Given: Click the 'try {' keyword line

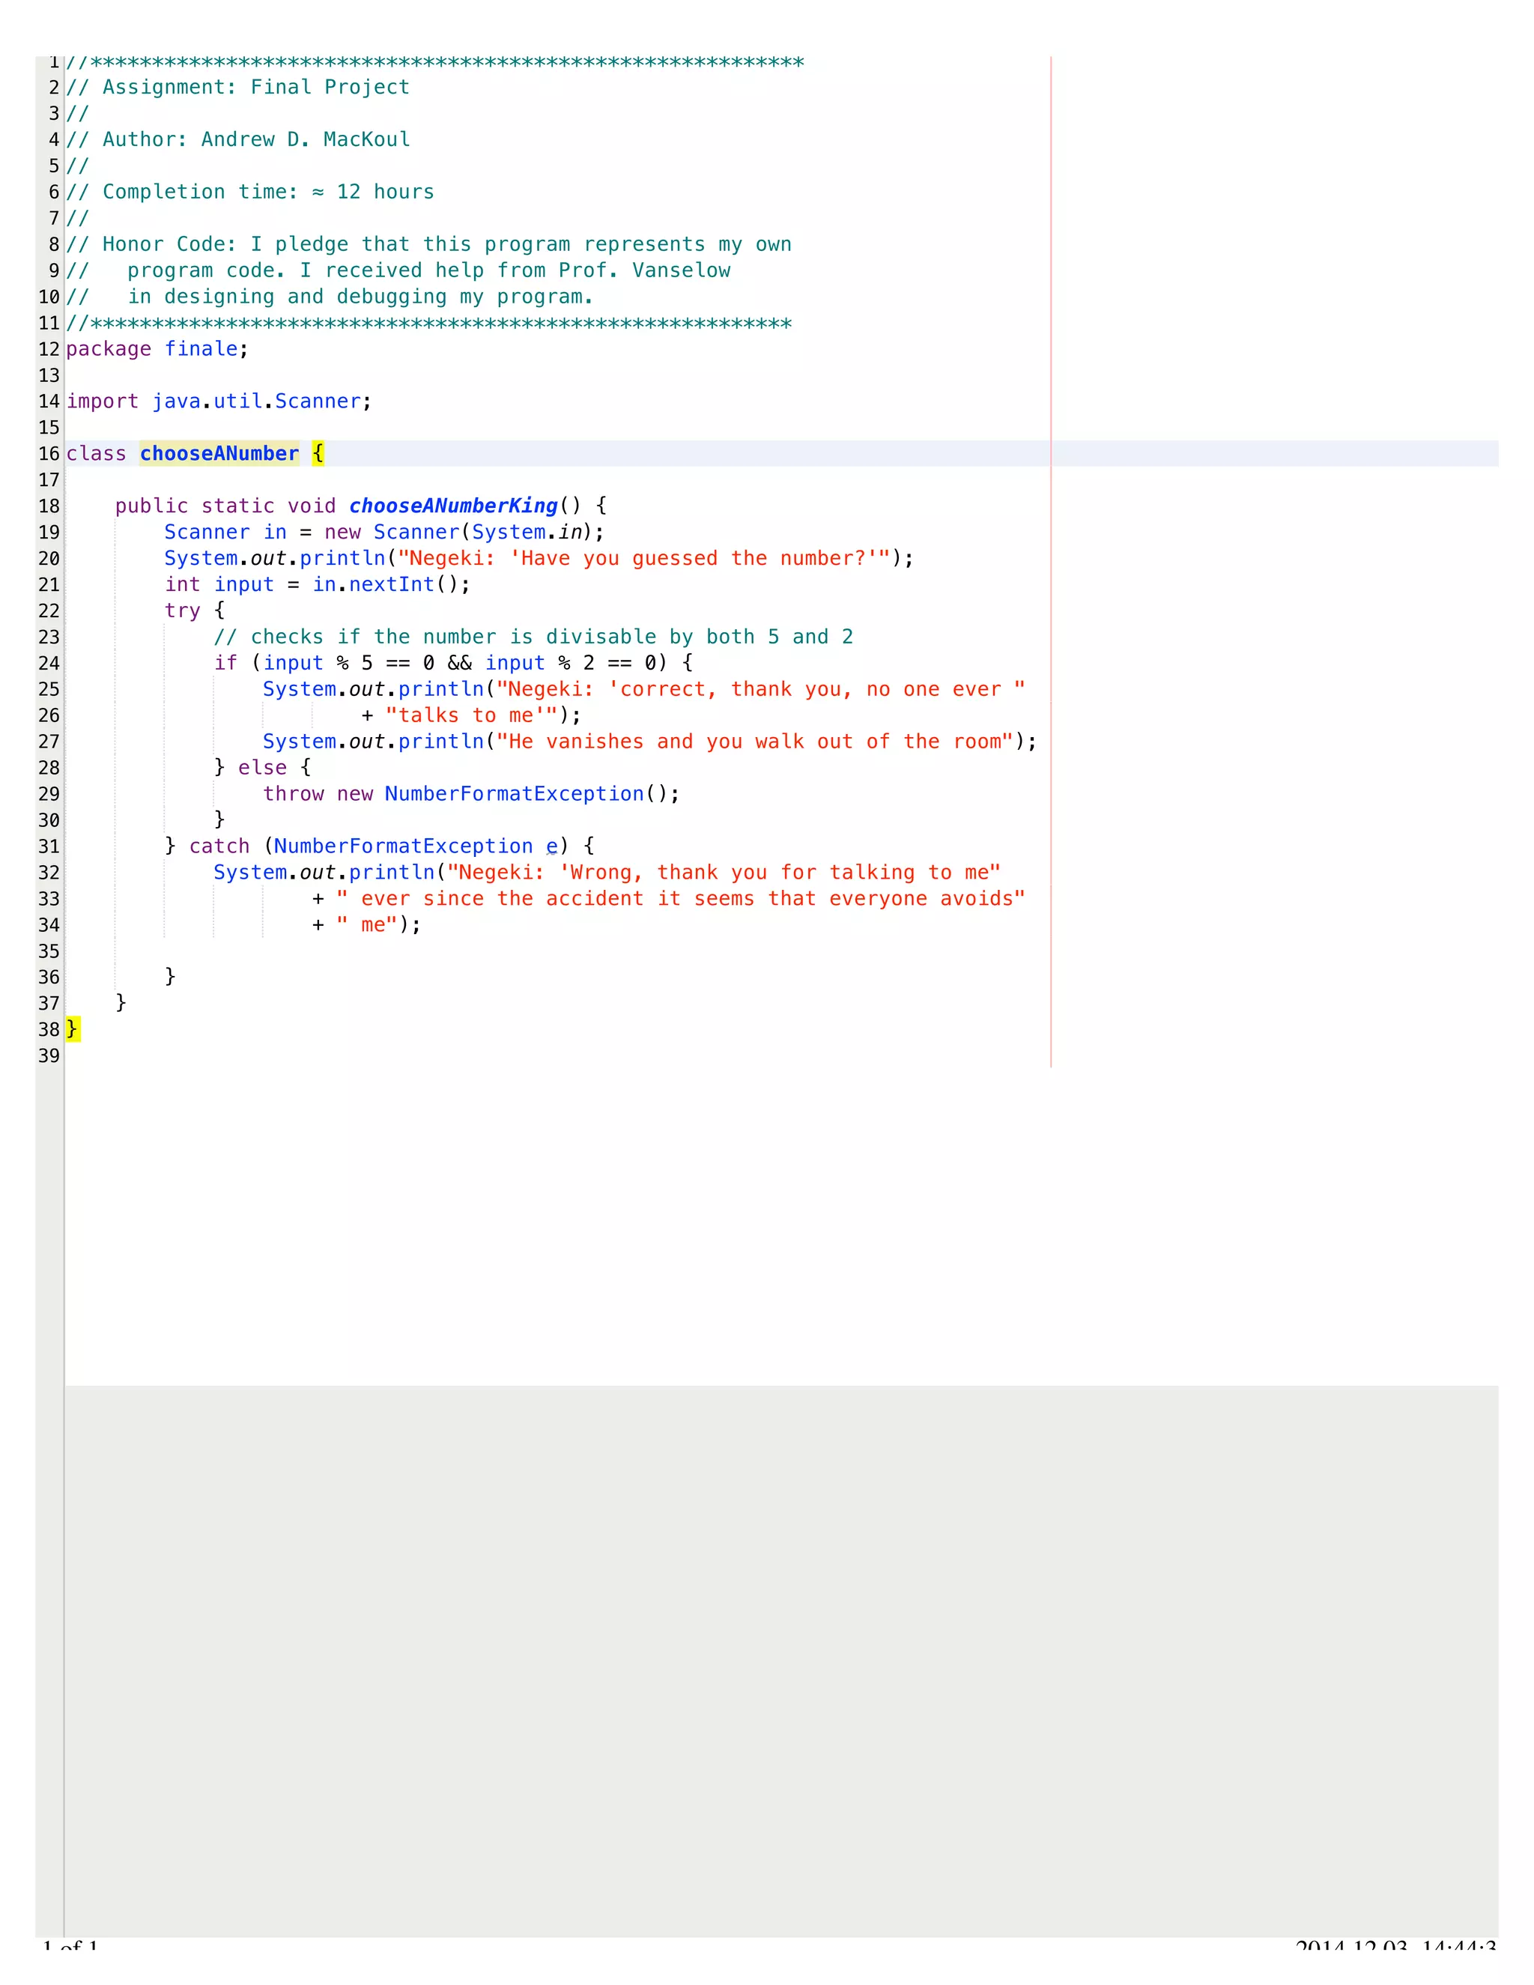Looking at the screenshot, I should tap(195, 610).
